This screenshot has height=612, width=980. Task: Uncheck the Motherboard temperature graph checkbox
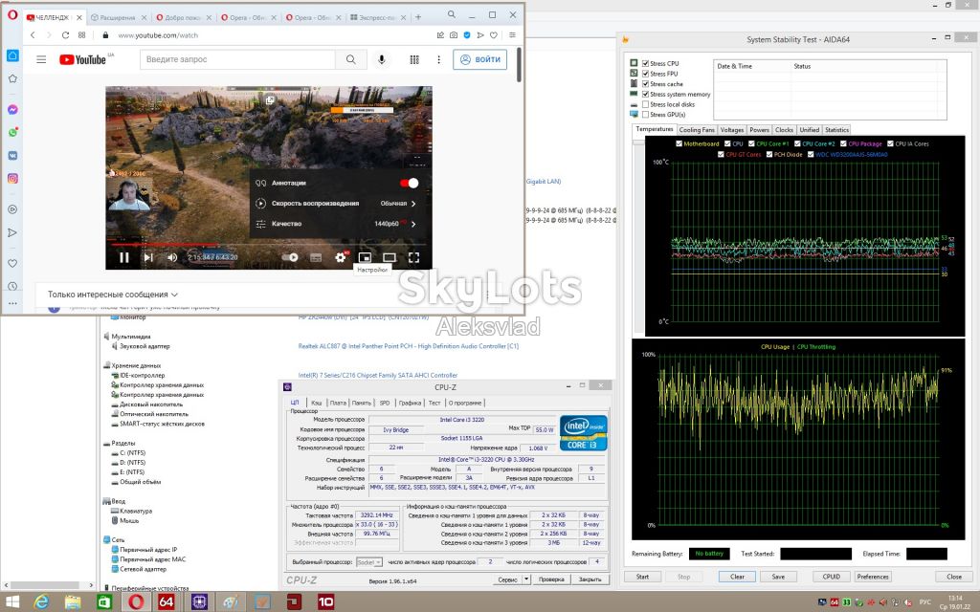click(679, 143)
